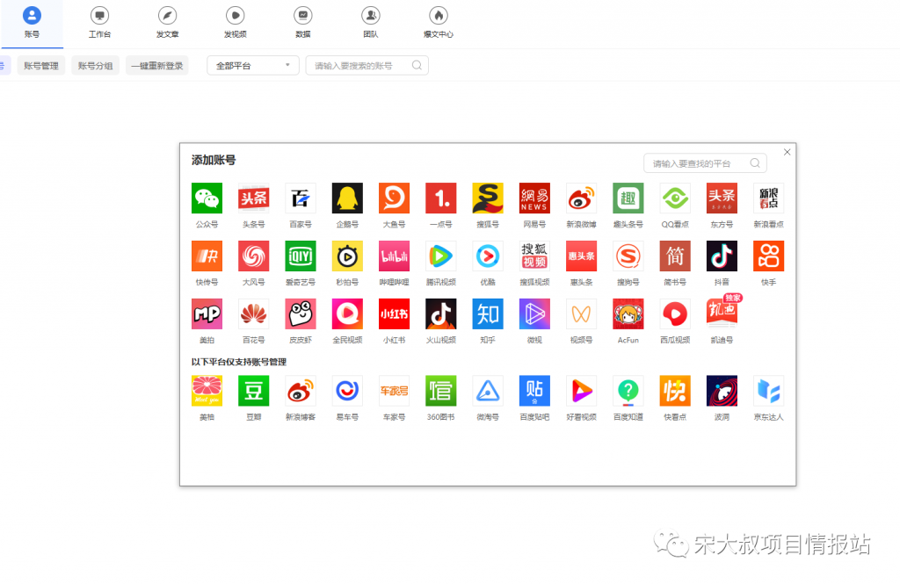The height and width of the screenshot is (584, 900).
Task: Choose the 大鱼号 platform icon
Action: tap(395, 198)
